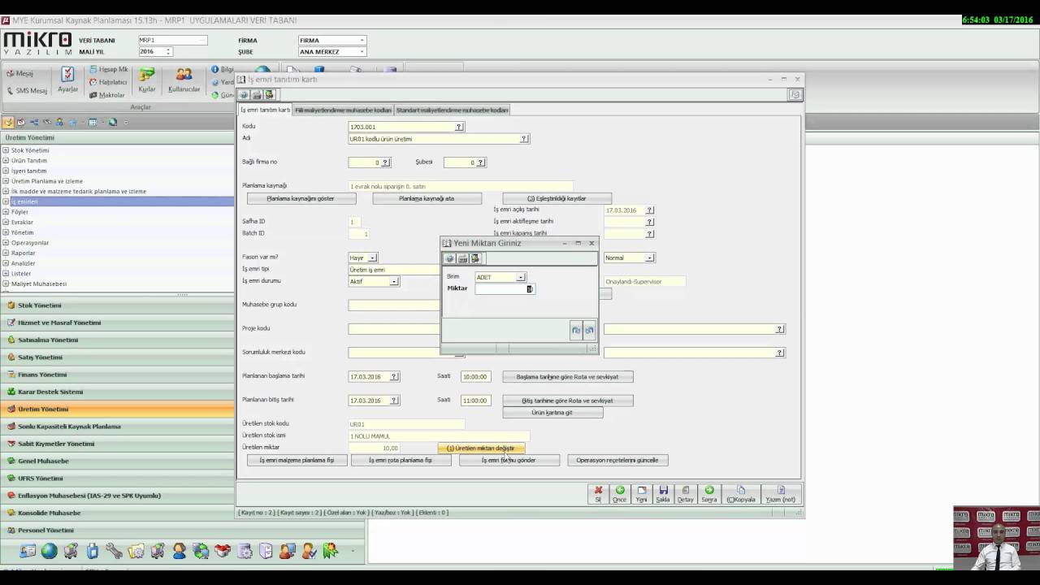Screen dimensions: 1040x585
Task: Open Genel Muhasebe module
Action: coord(117,461)
